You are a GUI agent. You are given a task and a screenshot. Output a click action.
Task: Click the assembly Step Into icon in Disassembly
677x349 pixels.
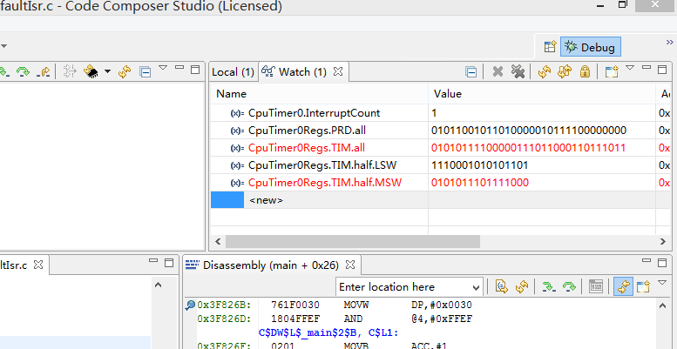tap(548, 286)
